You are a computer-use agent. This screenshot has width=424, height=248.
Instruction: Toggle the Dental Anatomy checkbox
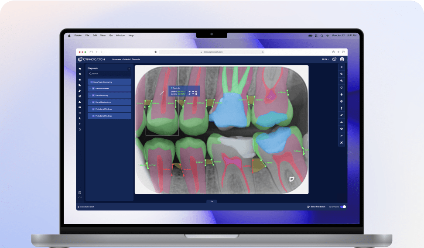[93, 95]
